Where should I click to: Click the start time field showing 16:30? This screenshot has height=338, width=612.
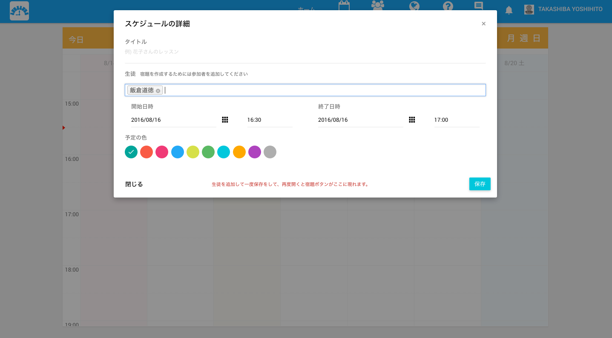click(269, 120)
